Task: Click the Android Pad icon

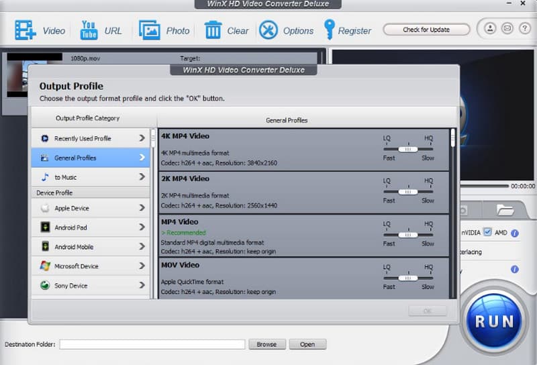Action: coord(45,227)
